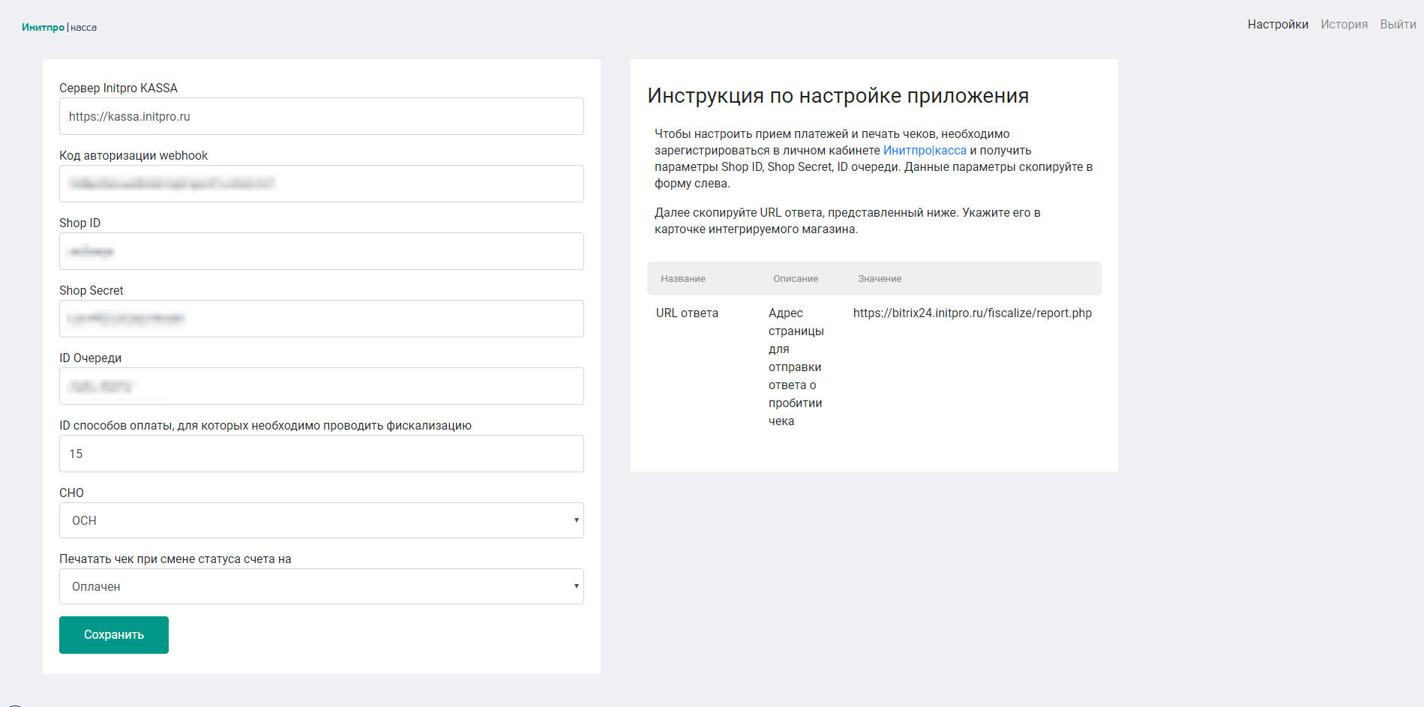Viewport: 1424px width, 707px height.
Task: Log out using the Выйти link
Action: click(1398, 25)
